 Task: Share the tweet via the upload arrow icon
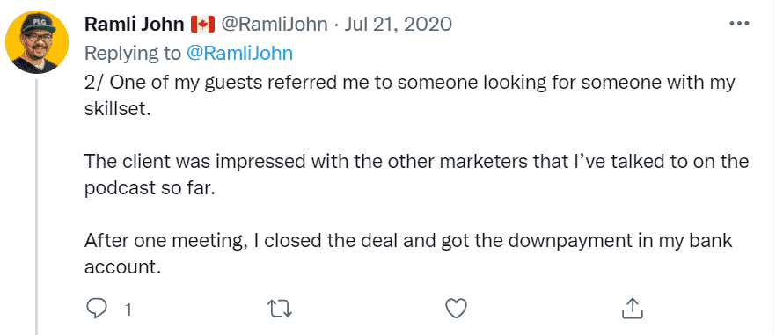tap(632, 309)
